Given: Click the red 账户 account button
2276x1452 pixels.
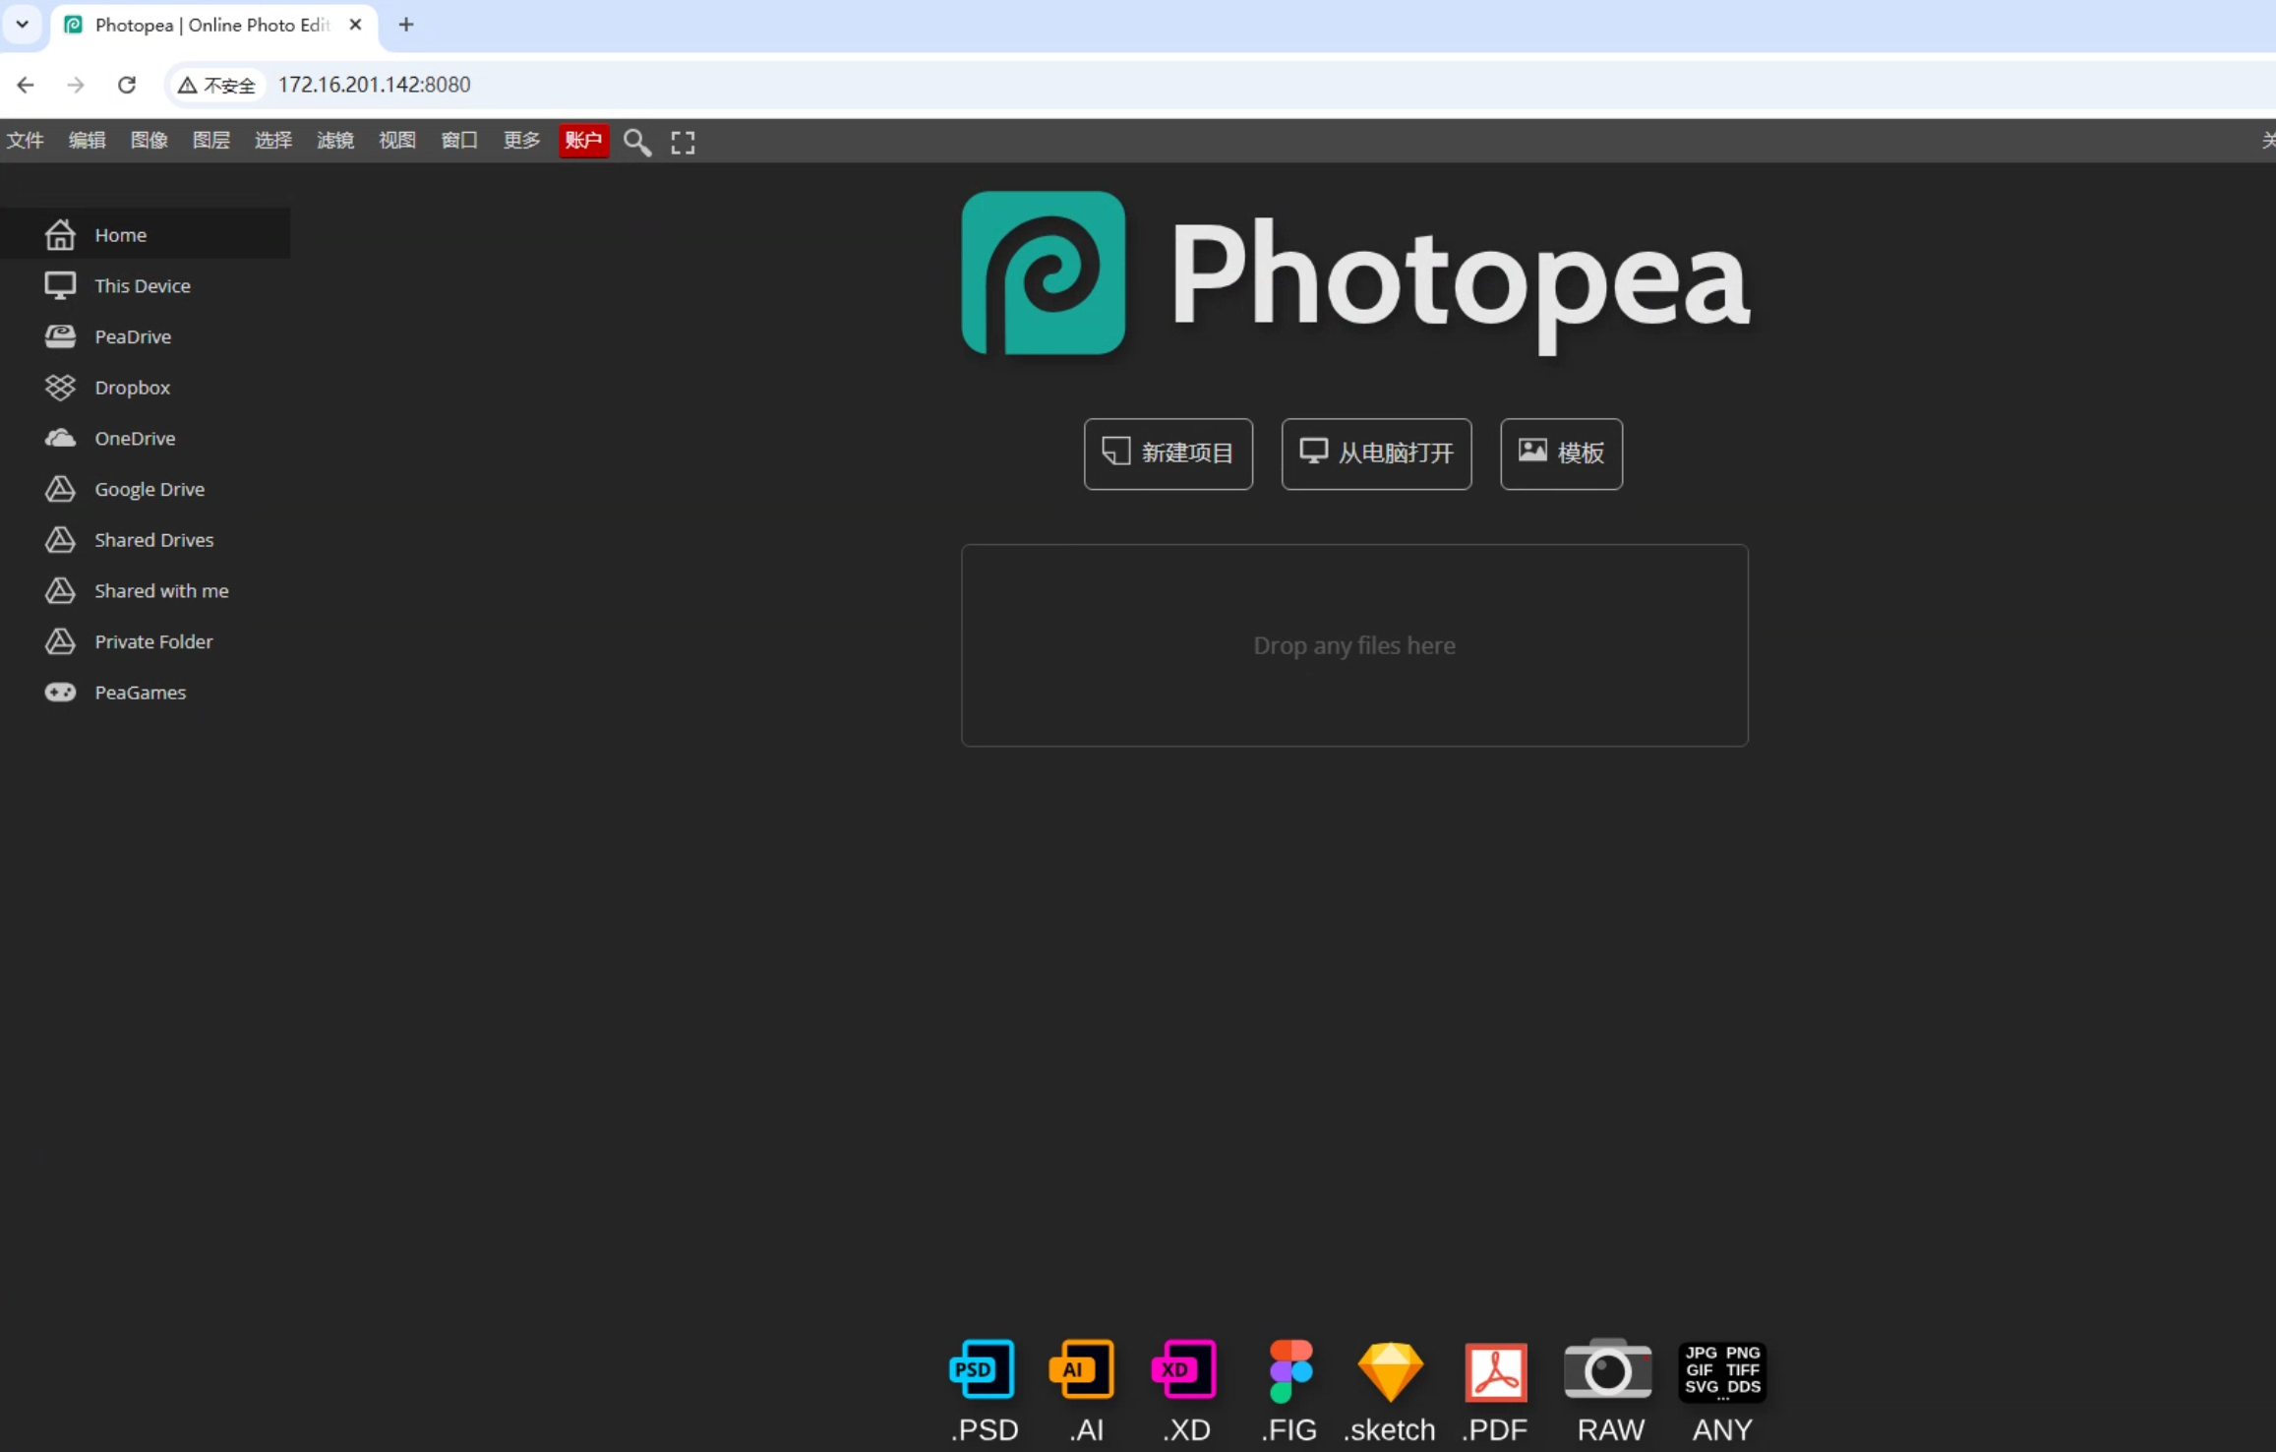Looking at the screenshot, I should pos(583,141).
